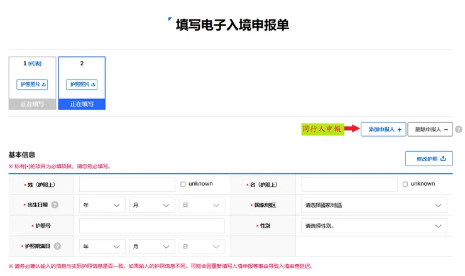Check unknown box for 名 field
The height and width of the screenshot is (276, 465).
click(405, 184)
